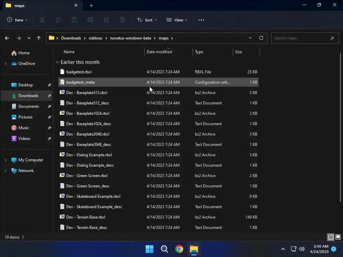Click the Copy icon in toolbar

coord(58,20)
